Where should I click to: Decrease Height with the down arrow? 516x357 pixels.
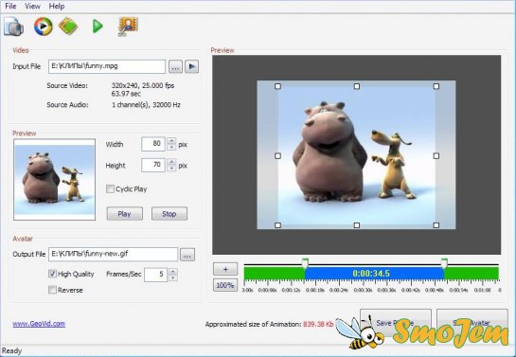[171, 169]
